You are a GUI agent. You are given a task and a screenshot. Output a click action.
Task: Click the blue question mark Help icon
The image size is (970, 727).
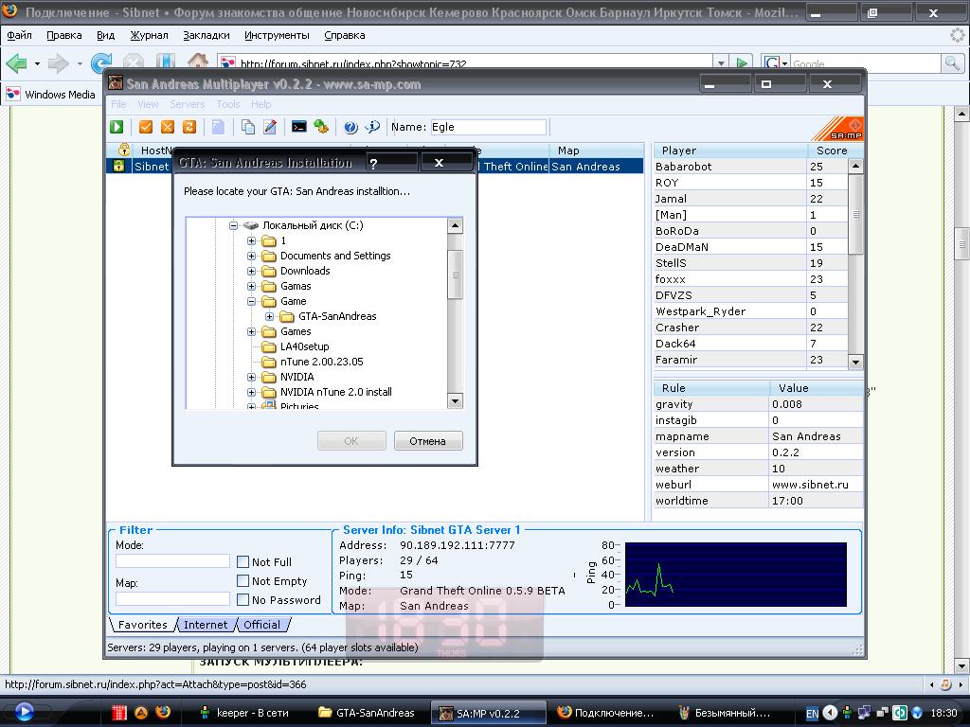pyautogui.click(x=350, y=127)
